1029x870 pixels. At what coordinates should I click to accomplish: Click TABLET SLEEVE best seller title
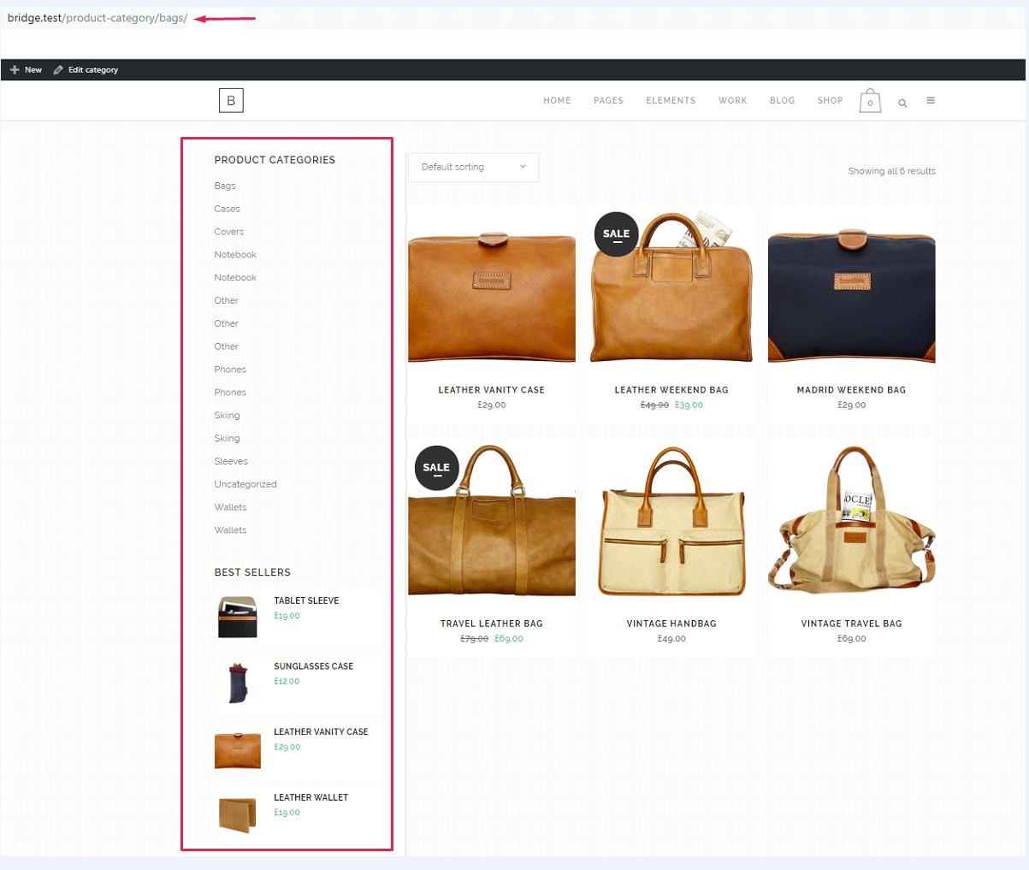click(x=306, y=601)
